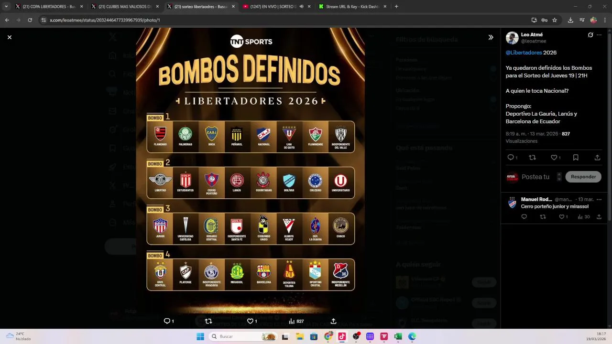The width and height of the screenshot is (612, 344).
Task: Open Windows Start menu
Action: [200, 336]
